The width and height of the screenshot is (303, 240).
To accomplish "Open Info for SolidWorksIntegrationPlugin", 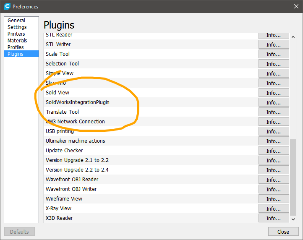I will [274, 102].
